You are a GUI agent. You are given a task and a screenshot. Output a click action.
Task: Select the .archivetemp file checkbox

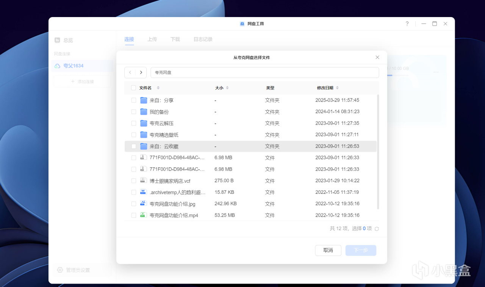(x=134, y=192)
